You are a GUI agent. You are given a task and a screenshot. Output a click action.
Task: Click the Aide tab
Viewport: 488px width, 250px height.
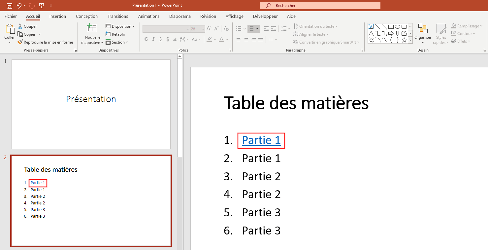coord(291,16)
